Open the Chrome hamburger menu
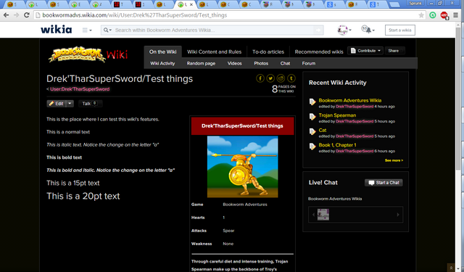 click(x=456, y=15)
